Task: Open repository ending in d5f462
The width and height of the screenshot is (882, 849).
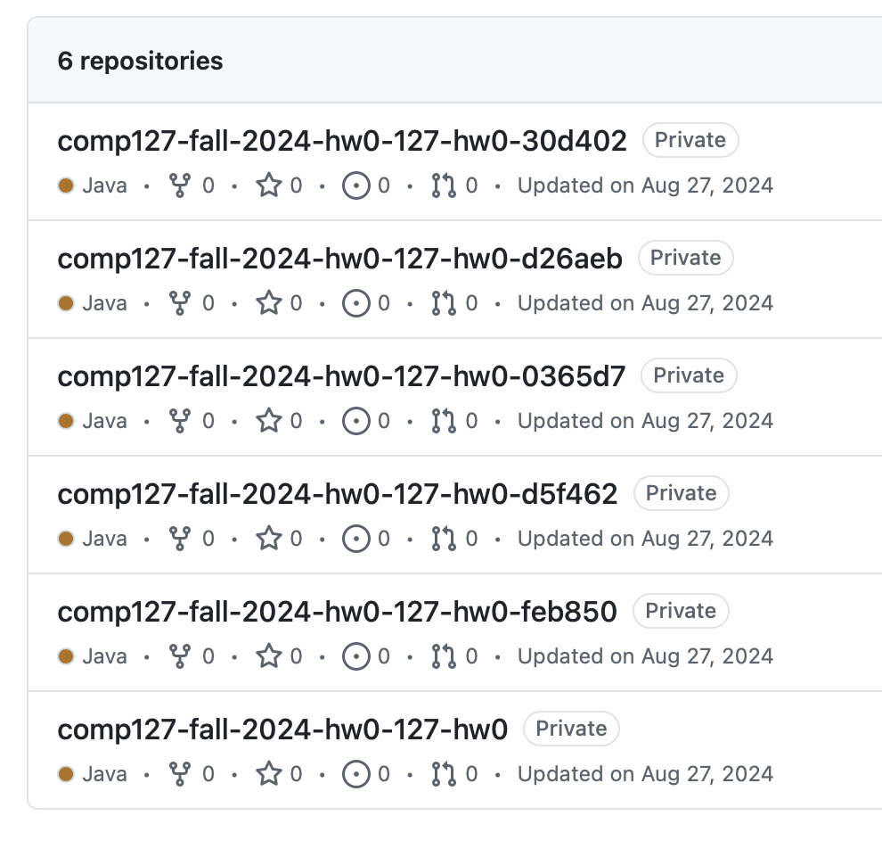Action: click(x=338, y=494)
